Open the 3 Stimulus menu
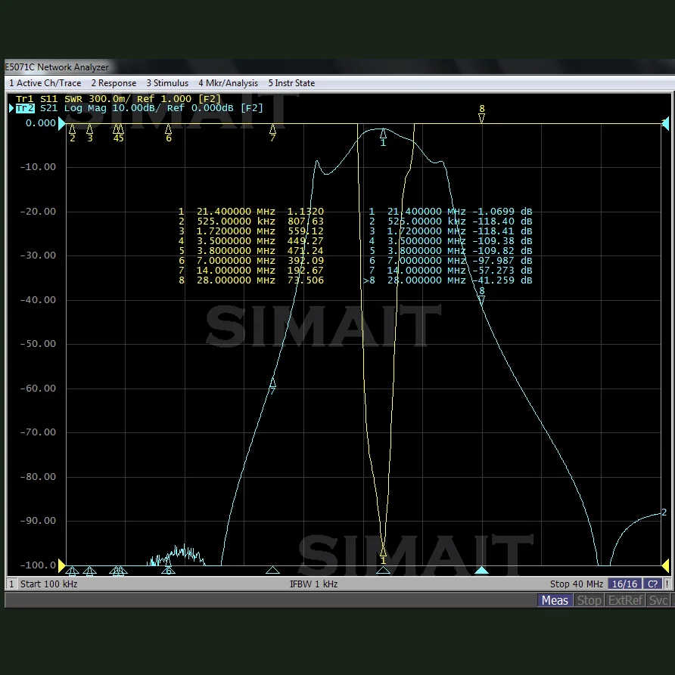The height and width of the screenshot is (675, 675). (x=167, y=83)
